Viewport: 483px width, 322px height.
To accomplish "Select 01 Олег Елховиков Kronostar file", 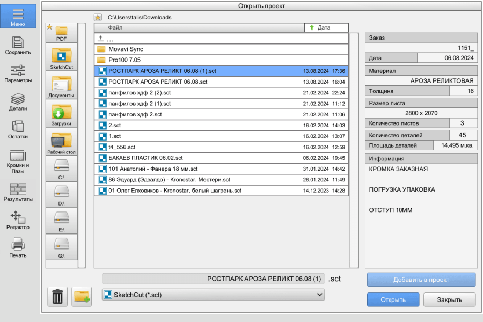I will pos(222,191).
